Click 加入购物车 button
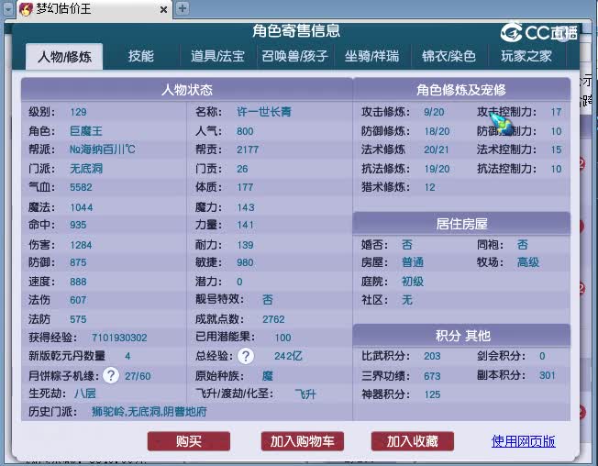This screenshot has height=466, width=598. point(303,441)
